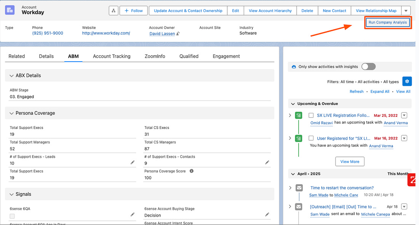Click the task icon for User Registered
The width and height of the screenshot is (419, 225).
pos(299,138)
